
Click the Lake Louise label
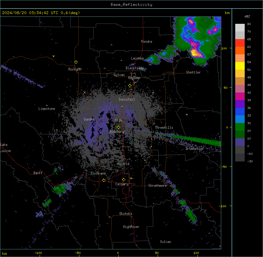(5, 148)
